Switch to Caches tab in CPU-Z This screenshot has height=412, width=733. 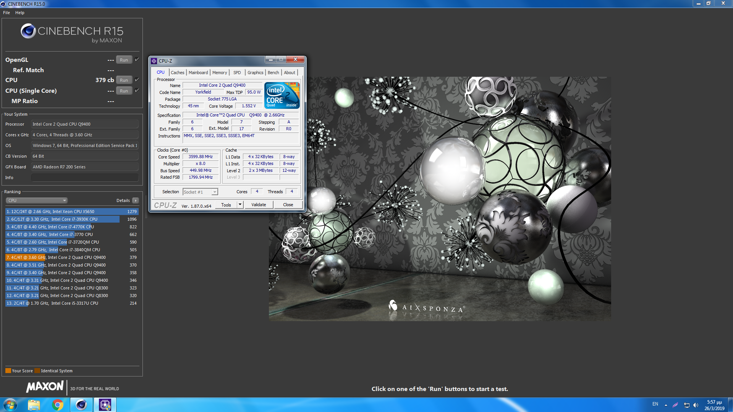[177, 73]
